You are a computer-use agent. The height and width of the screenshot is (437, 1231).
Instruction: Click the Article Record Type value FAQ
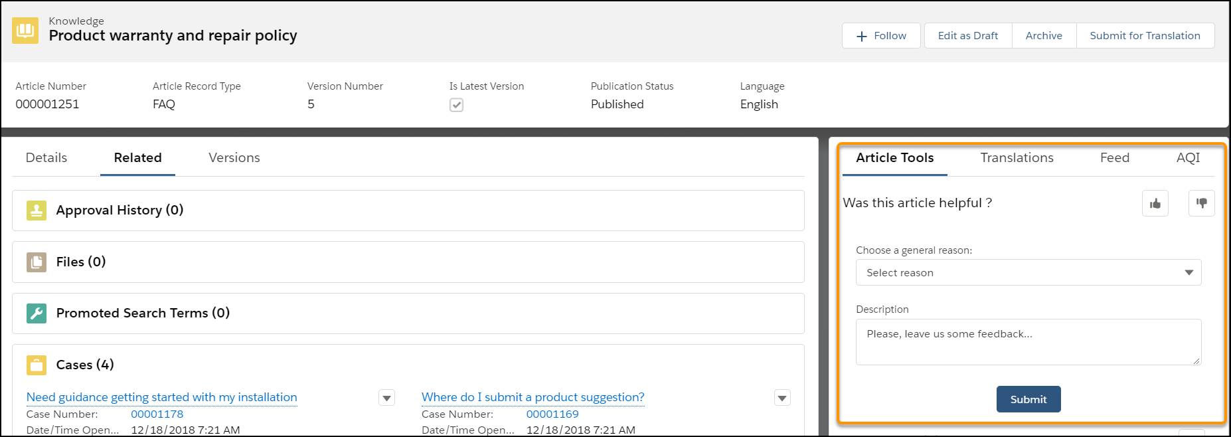click(x=164, y=104)
